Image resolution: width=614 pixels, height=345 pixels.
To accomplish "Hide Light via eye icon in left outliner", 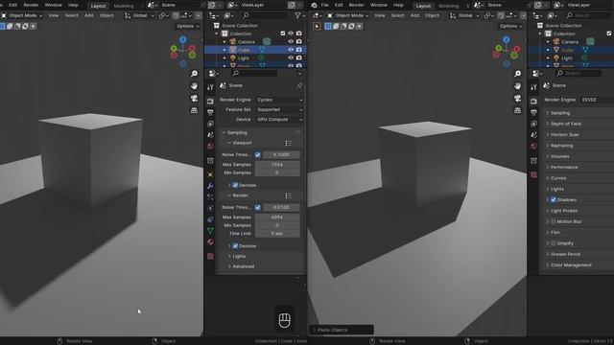I will tap(291, 57).
